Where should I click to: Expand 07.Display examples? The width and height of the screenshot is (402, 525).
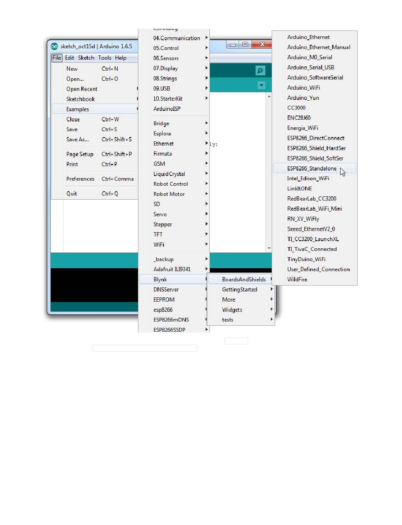tap(174, 69)
